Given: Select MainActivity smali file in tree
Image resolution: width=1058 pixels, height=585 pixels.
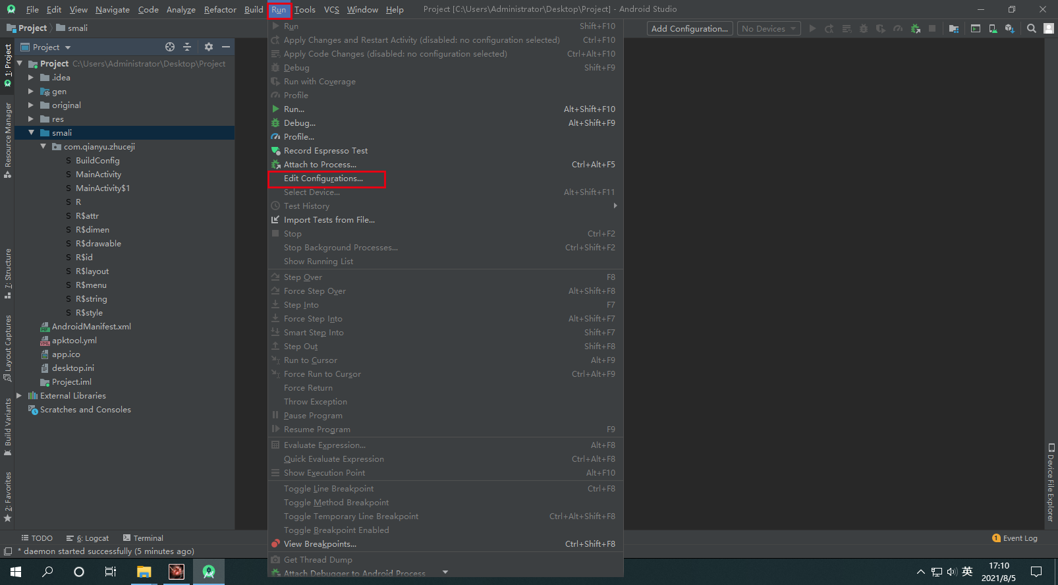Looking at the screenshot, I should [x=98, y=175].
